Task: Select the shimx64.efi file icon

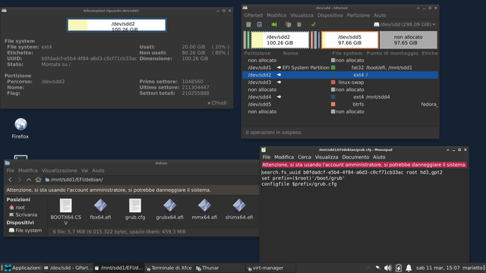Action: tap(239, 206)
